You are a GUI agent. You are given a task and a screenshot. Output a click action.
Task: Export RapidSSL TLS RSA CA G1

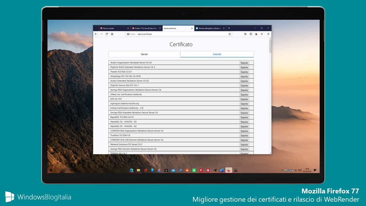[x=244, y=117]
